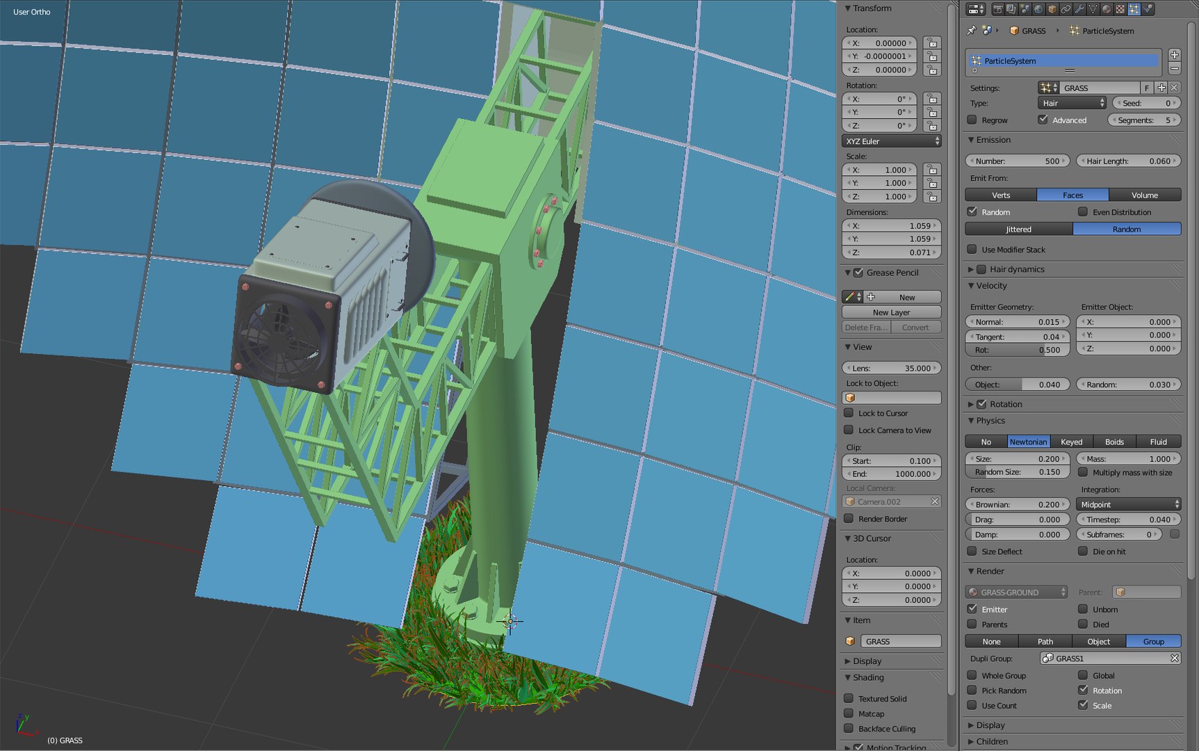Open the Midpoint integration dropdown
The image size is (1199, 751).
pos(1129,504)
